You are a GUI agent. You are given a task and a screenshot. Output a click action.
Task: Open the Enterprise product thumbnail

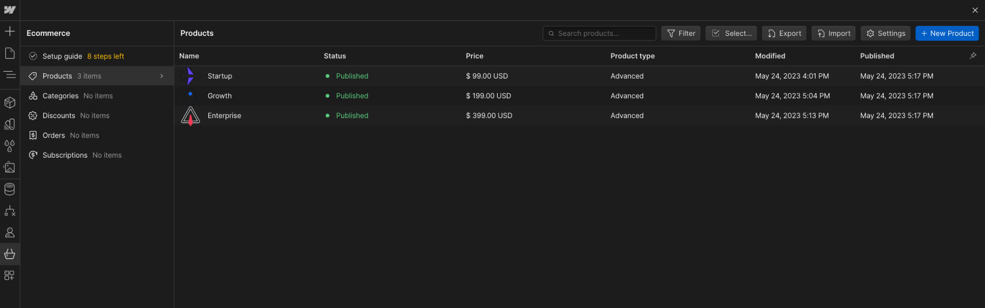pos(190,115)
